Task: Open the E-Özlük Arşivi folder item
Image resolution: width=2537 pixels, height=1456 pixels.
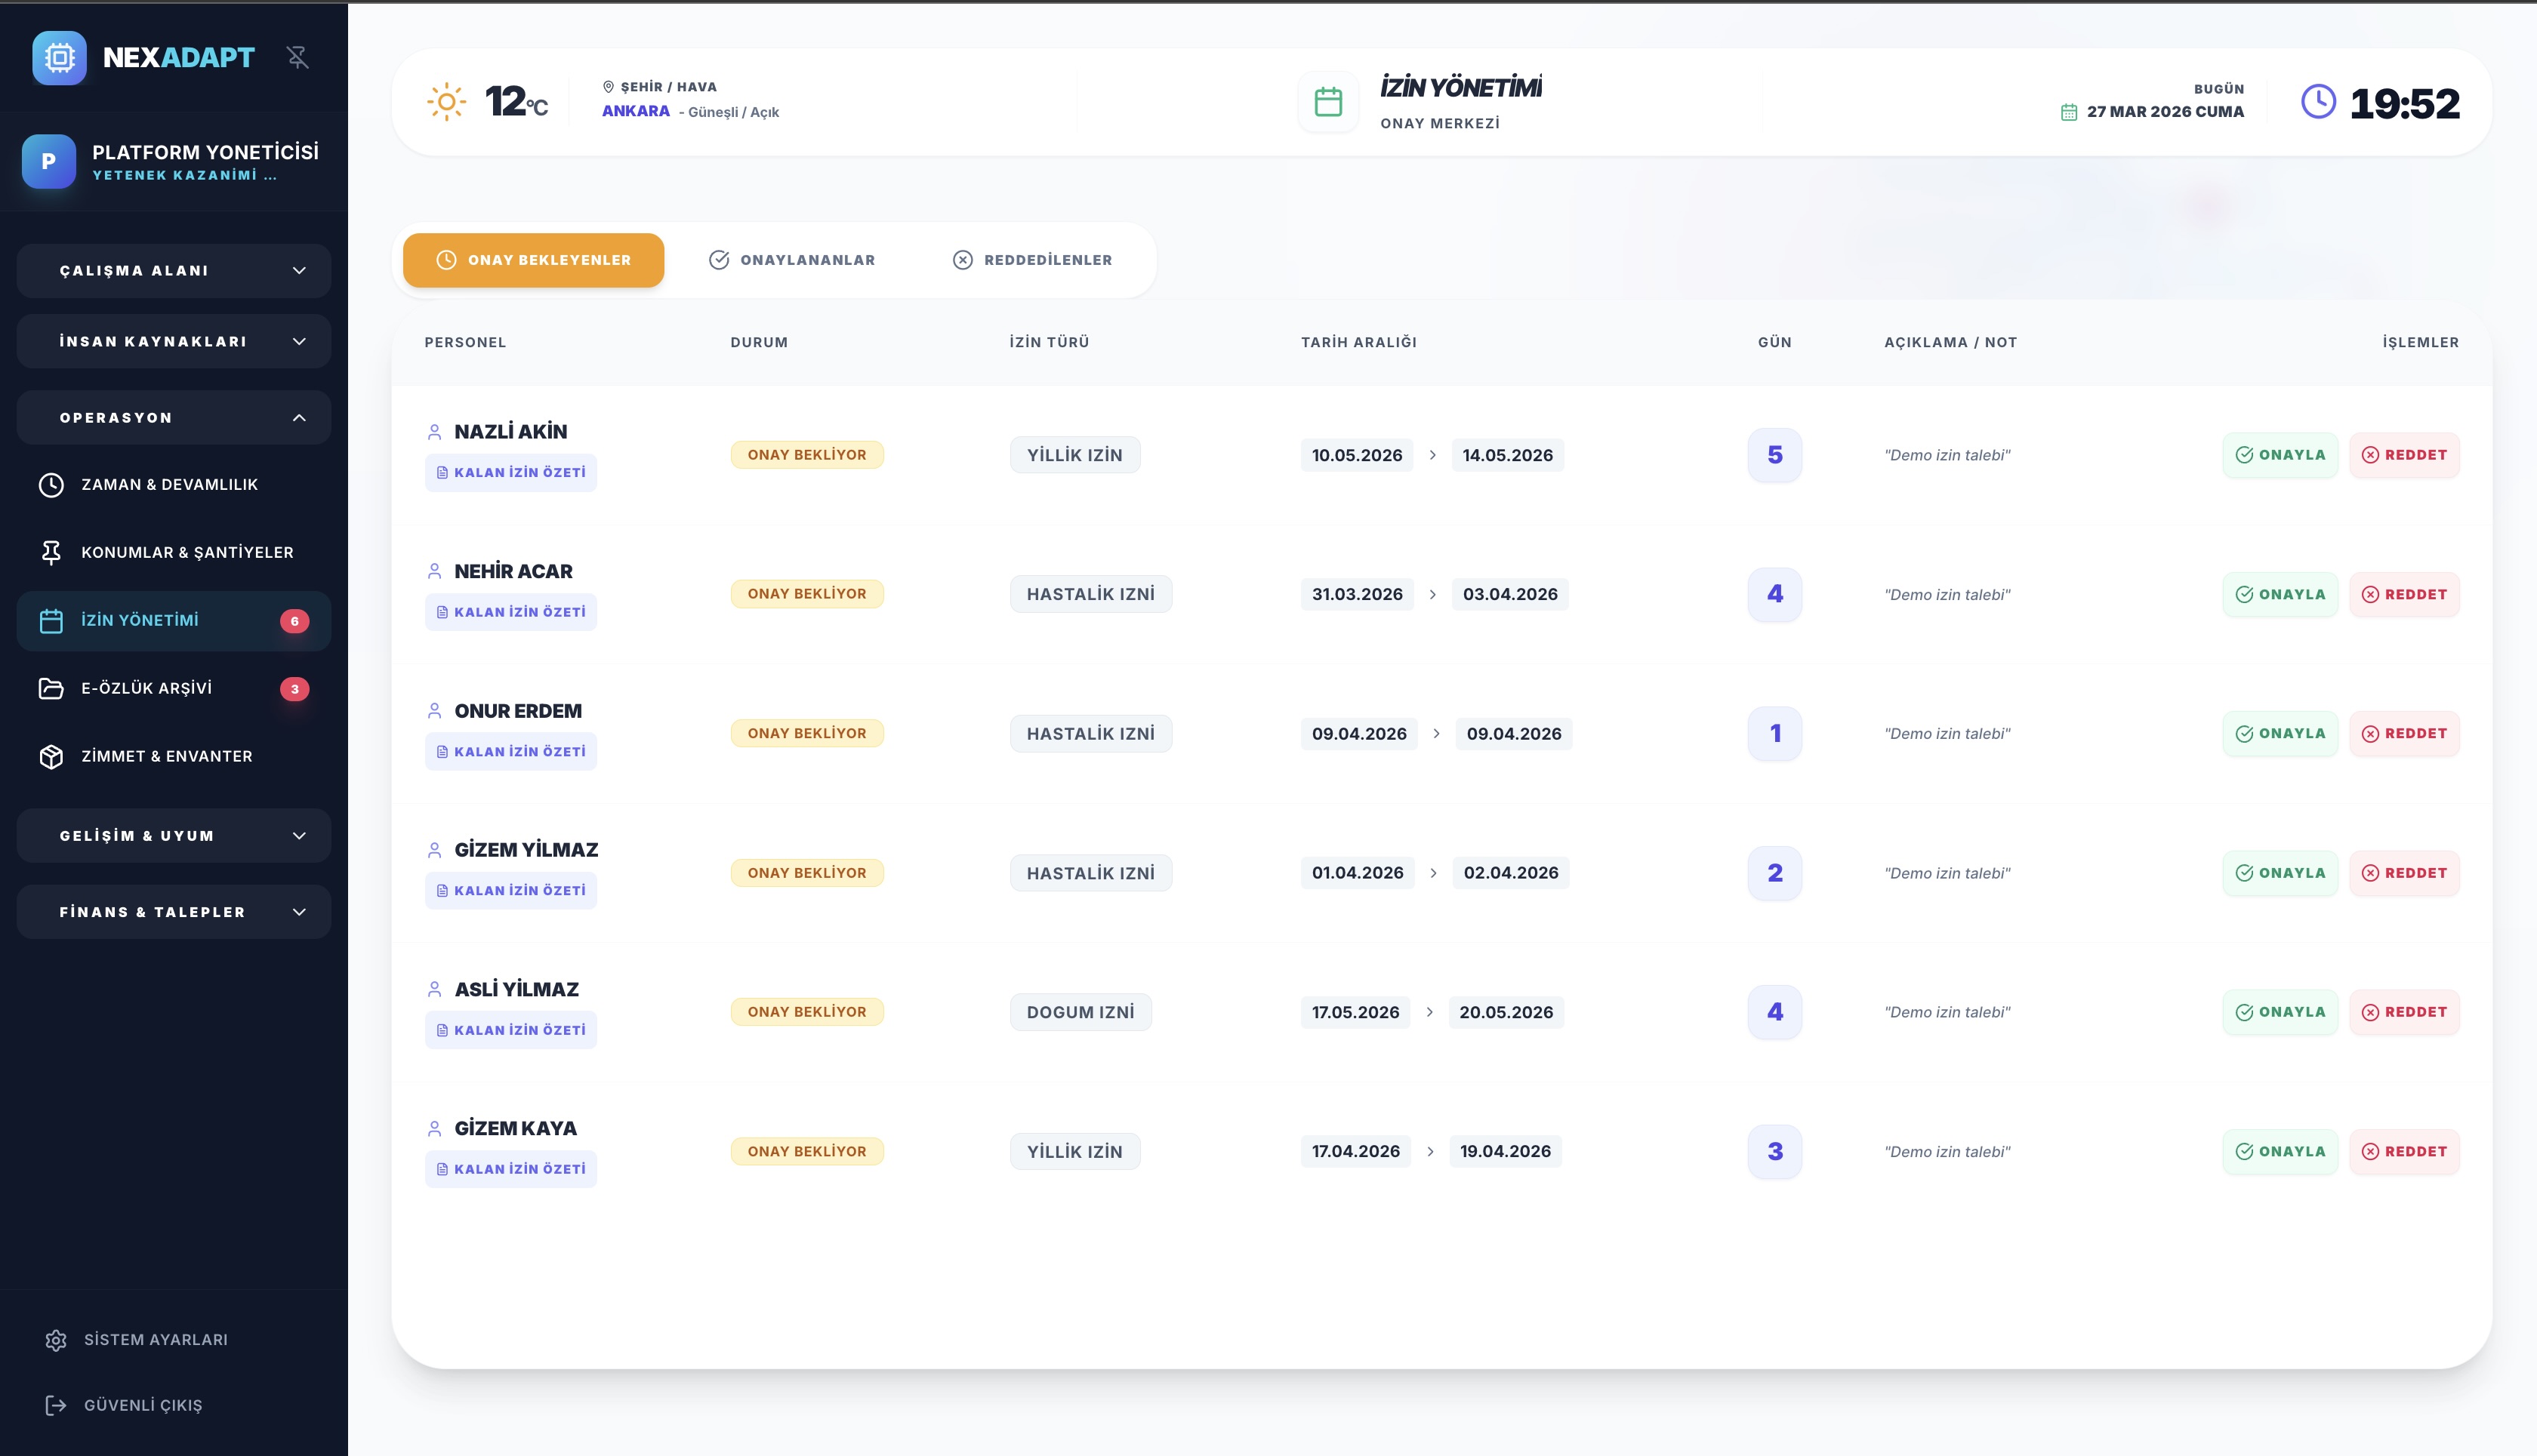Action: coord(146,689)
